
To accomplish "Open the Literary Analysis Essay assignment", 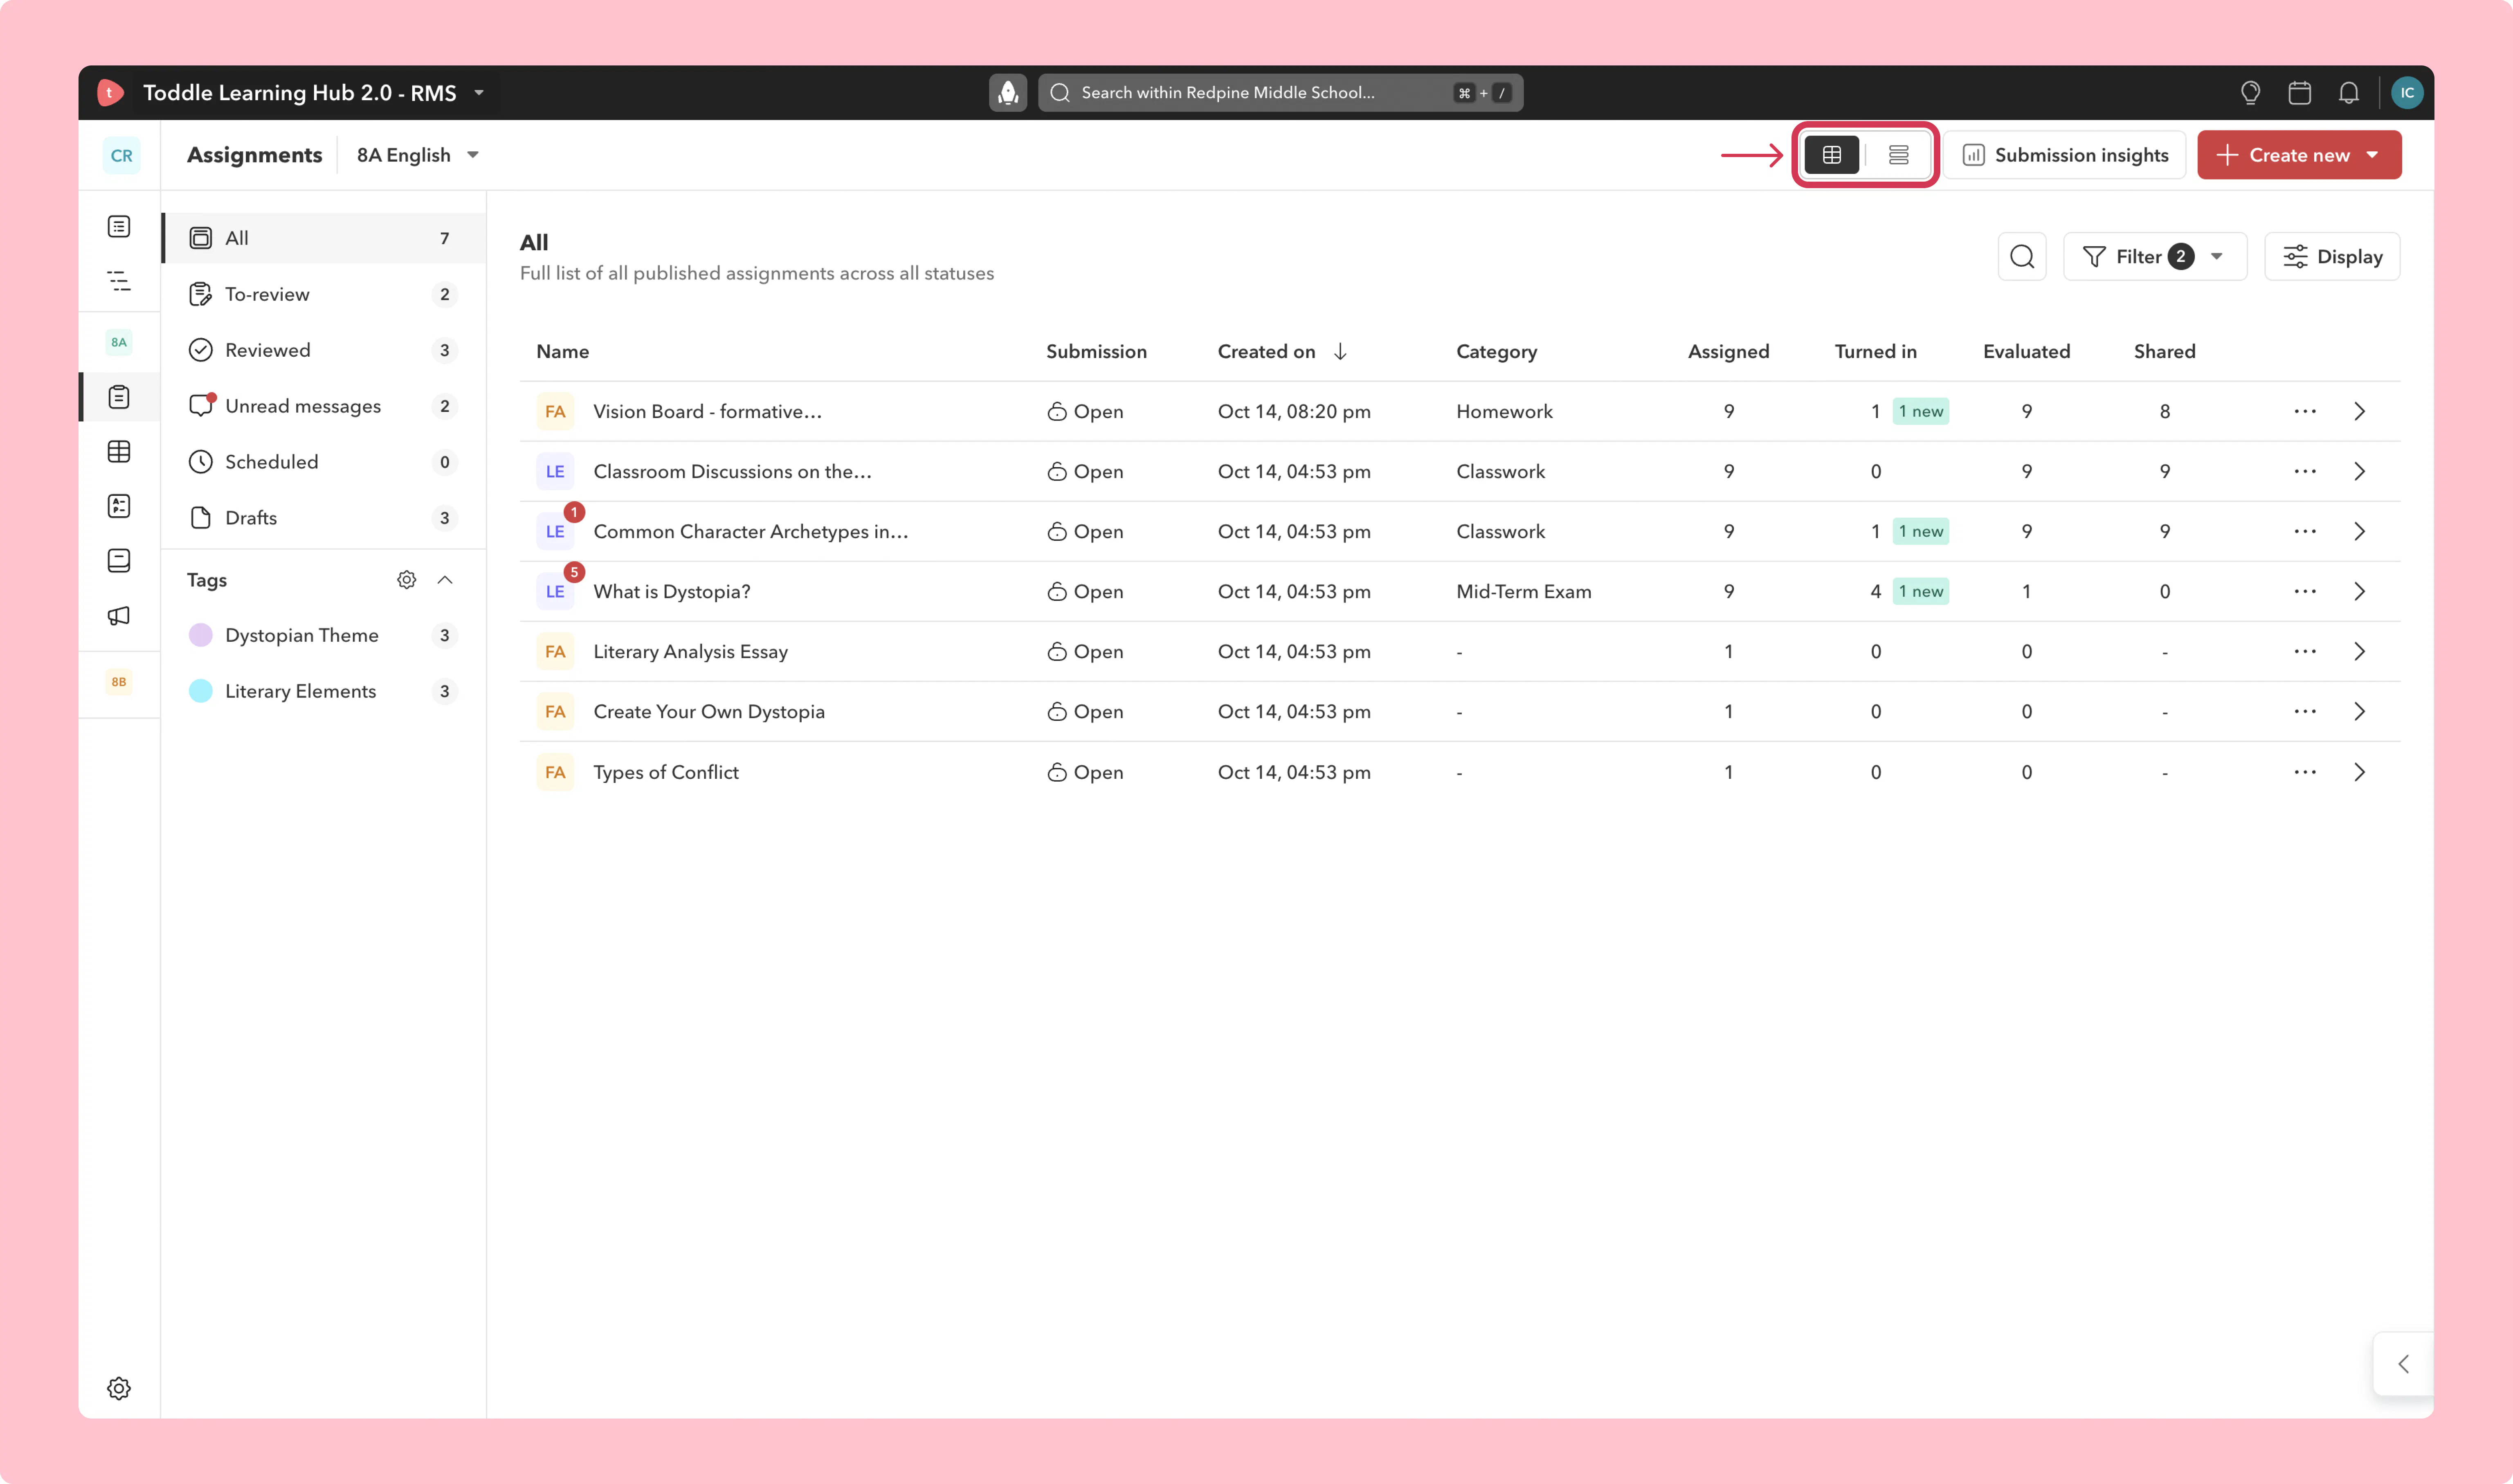I will click(690, 651).
